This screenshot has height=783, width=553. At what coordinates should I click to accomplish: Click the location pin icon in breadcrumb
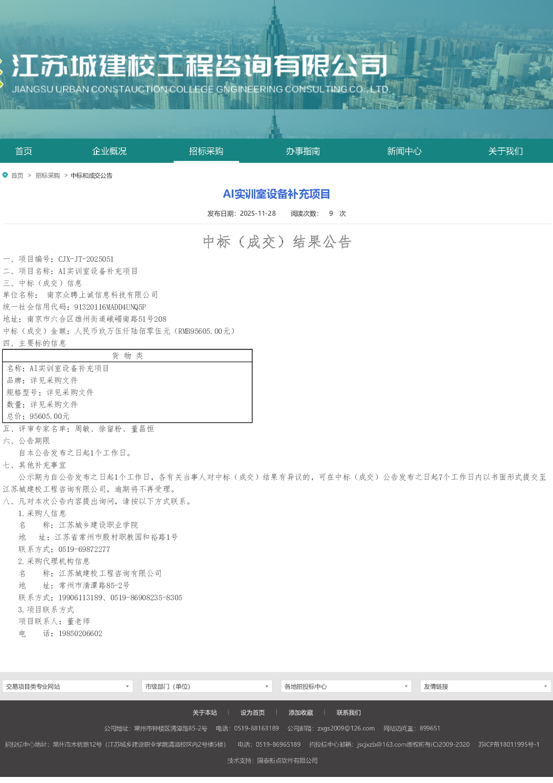[x=5, y=175]
